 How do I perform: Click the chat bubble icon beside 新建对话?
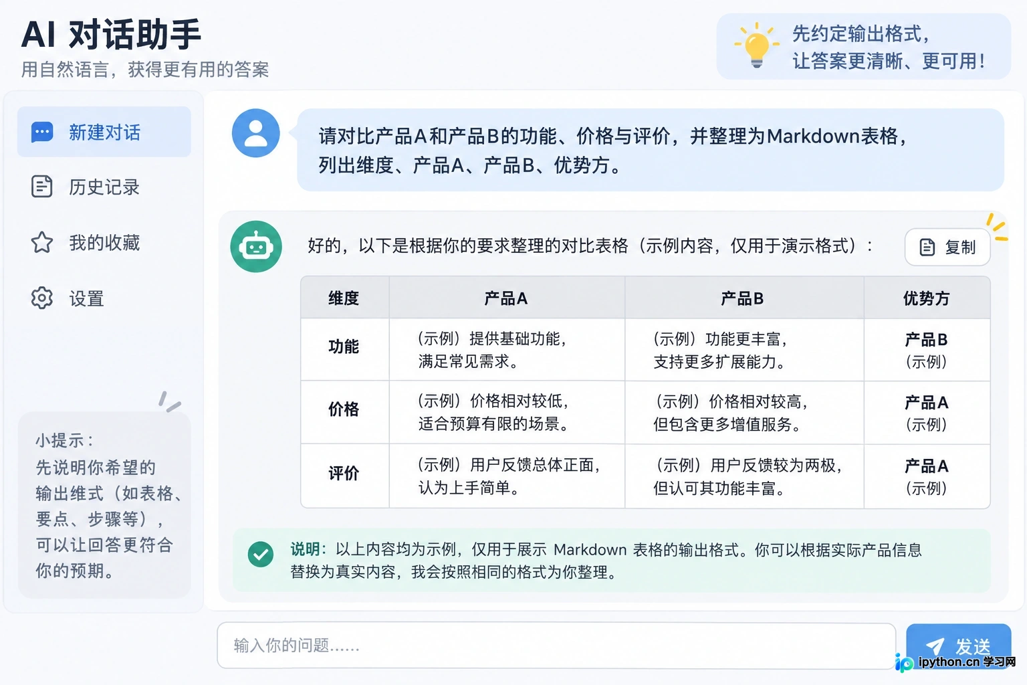click(x=42, y=132)
